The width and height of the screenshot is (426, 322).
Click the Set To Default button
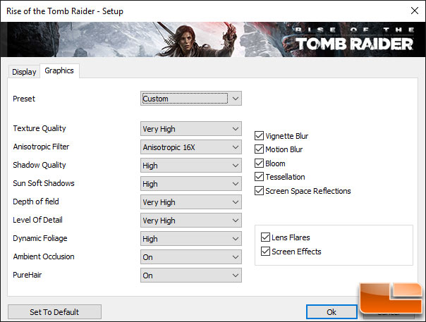pos(54,311)
